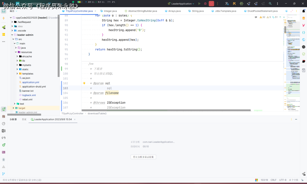Switch to the String.java tab
This screenshot has height=184, width=307.
point(196,11)
